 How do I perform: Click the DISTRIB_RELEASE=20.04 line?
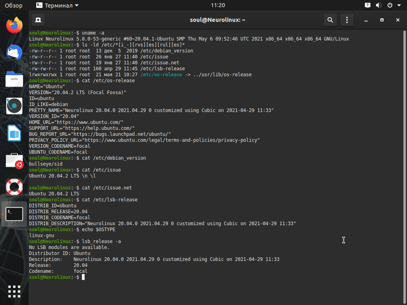click(x=58, y=212)
